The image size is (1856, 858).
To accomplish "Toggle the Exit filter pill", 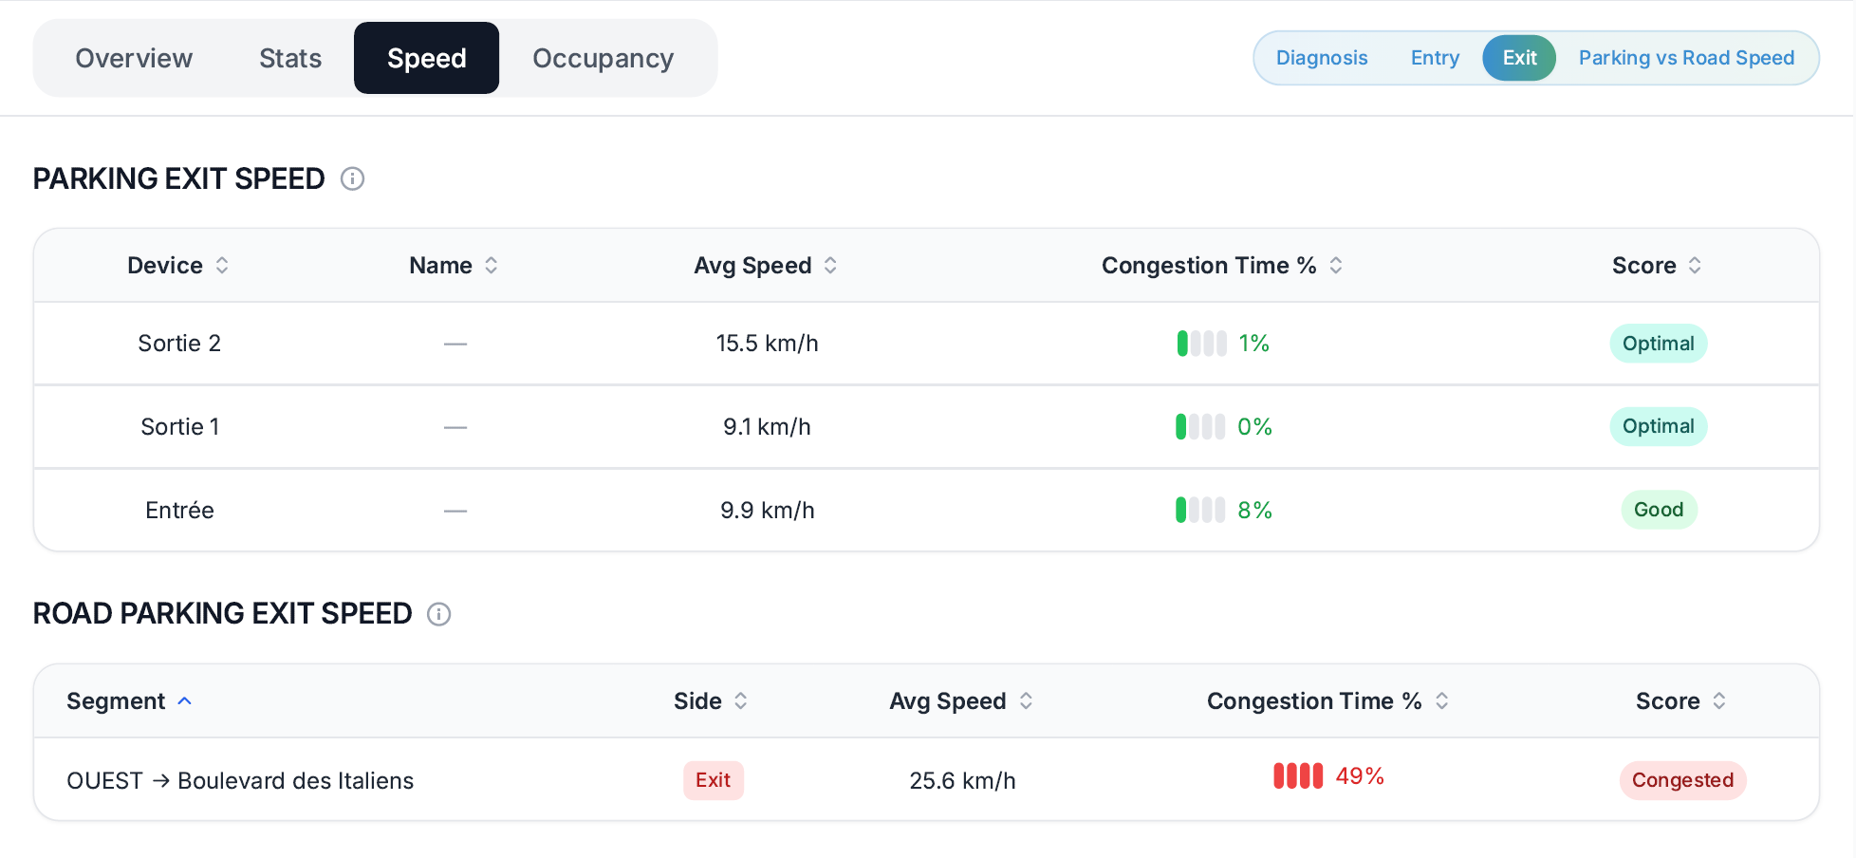I will [x=1518, y=58].
